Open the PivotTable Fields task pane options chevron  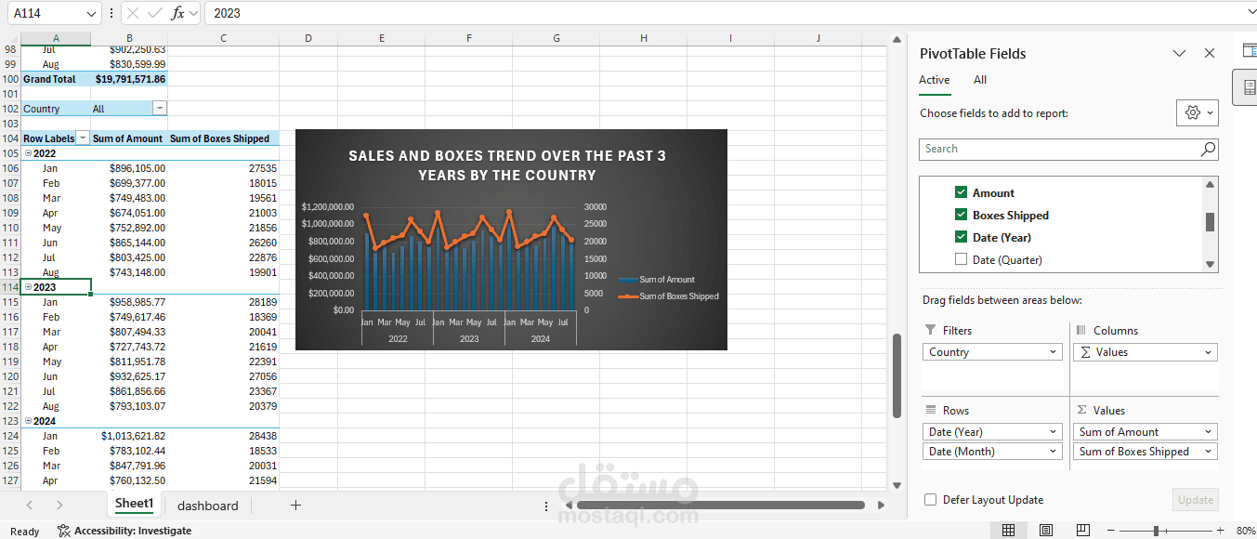point(1180,54)
